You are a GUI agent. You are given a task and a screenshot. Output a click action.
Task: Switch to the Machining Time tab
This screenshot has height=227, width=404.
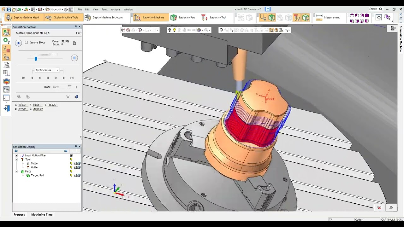coord(42,215)
